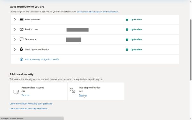Screen dimensions: 192x120
Task: Click green check icon on Send sign-in notification row
Action: click(127, 50)
